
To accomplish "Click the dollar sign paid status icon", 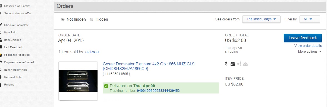I will pyautogui.click(x=226, y=64).
